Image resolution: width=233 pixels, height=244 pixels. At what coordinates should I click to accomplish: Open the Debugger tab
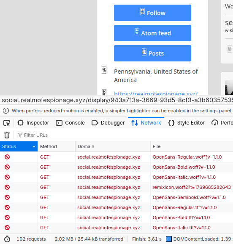[108, 123]
